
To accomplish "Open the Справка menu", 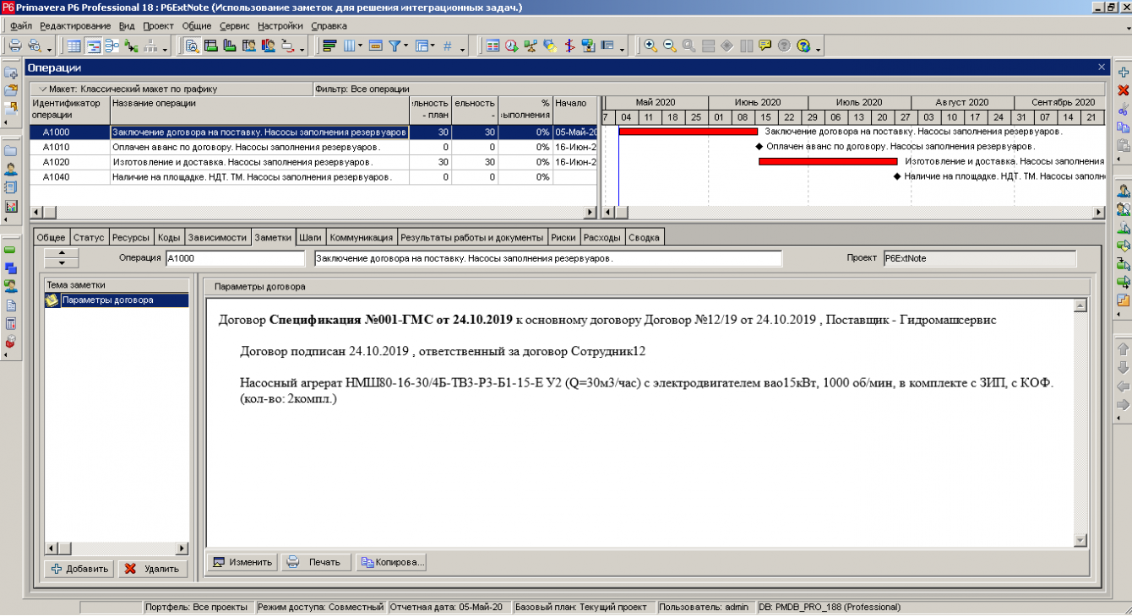I will click(x=329, y=26).
